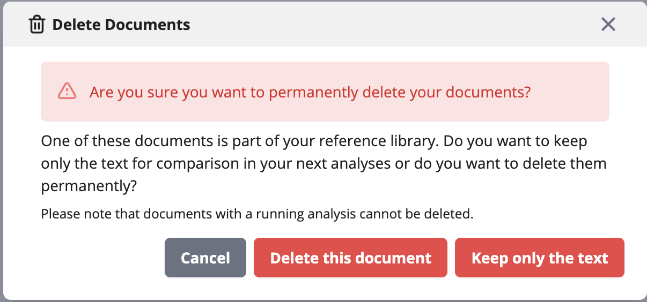Viewport: 647px width, 302px height.
Task: Select the red permanent deletion warning message
Action: pos(310,92)
